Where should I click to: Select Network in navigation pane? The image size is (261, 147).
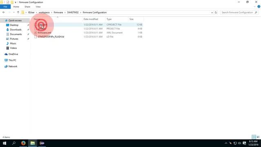click(13, 66)
